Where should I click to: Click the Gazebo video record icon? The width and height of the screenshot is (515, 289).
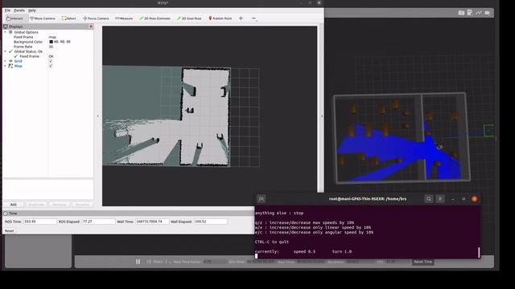488,13
